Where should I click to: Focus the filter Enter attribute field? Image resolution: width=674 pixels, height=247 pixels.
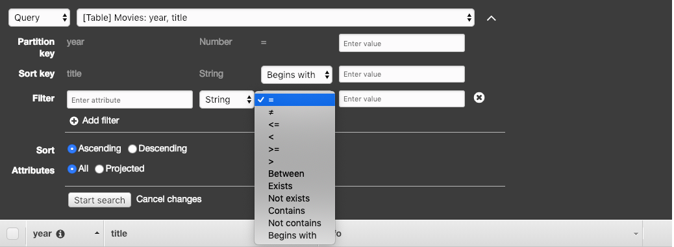129,100
